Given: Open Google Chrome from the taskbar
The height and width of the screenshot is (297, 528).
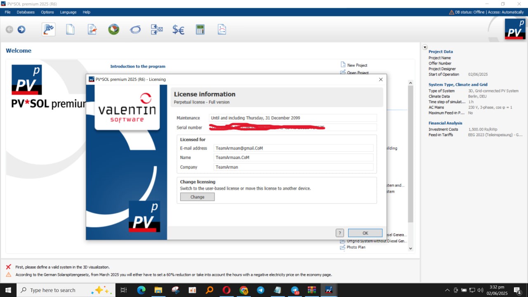Looking at the screenshot, I should point(244,290).
